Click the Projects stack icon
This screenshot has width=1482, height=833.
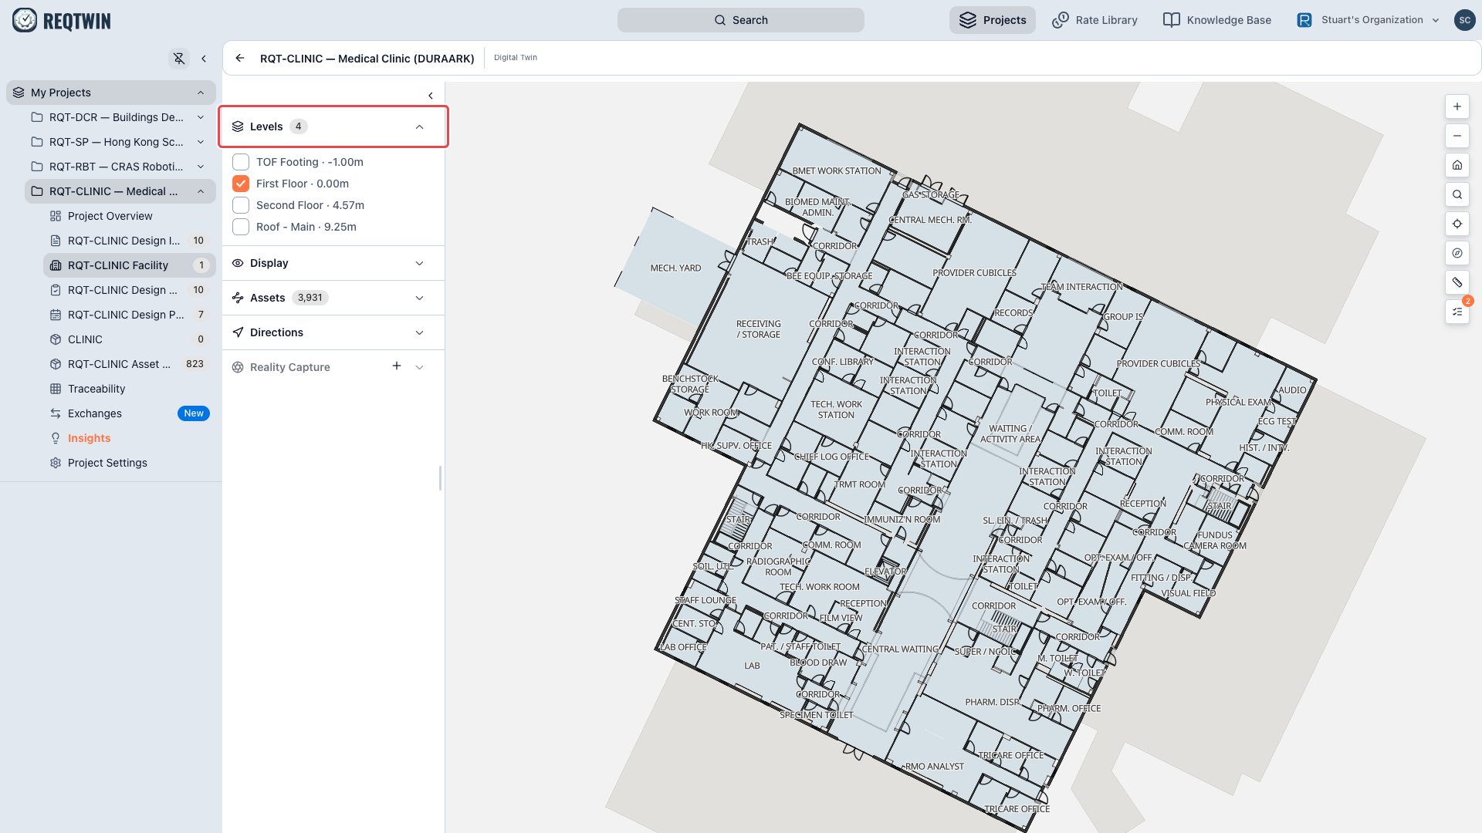[968, 20]
